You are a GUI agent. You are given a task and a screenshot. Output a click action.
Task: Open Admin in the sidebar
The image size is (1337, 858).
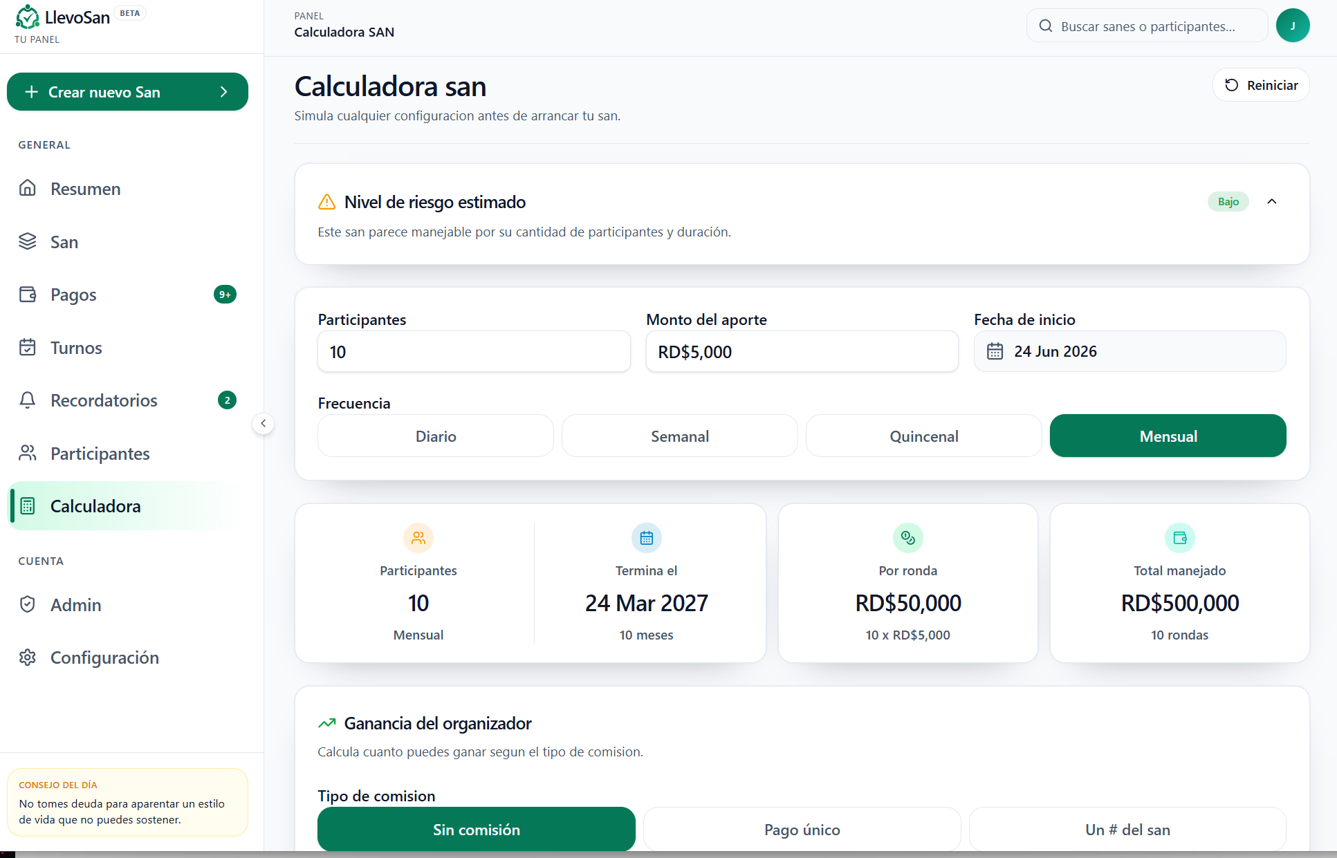tap(127, 605)
